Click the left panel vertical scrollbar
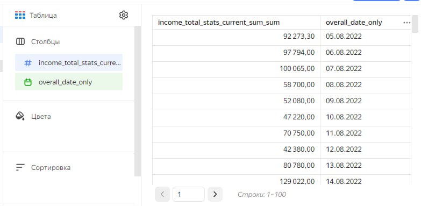The height and width of the screenshot is (206, 421). pyautogui.click(x=138, y=101)
